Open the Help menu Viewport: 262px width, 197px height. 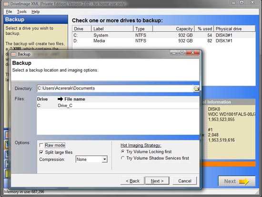pos(36,12)
